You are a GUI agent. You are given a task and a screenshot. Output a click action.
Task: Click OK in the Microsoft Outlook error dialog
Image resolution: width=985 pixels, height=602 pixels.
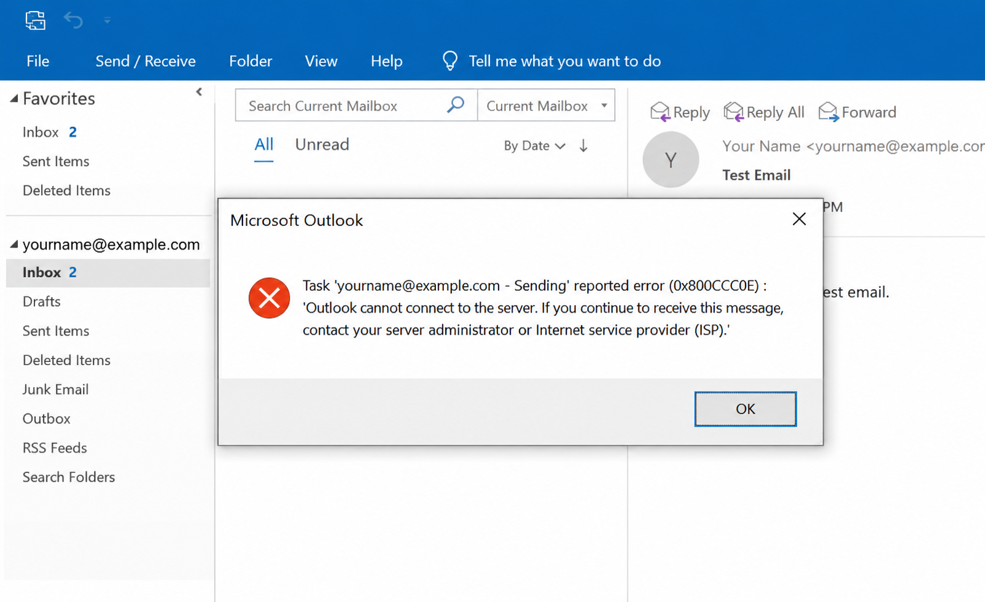746,409
